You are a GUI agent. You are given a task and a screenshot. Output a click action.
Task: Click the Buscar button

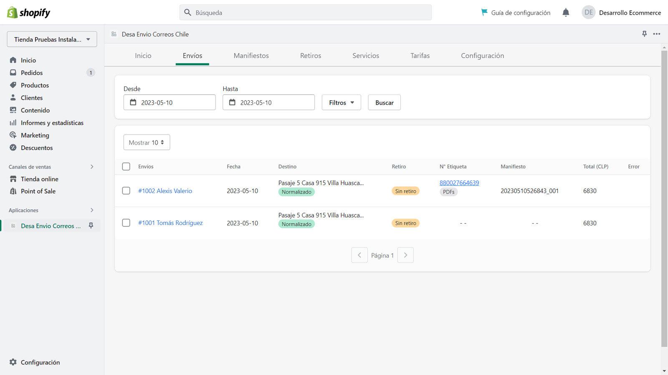pyautogui.click(x=384, y=102)
